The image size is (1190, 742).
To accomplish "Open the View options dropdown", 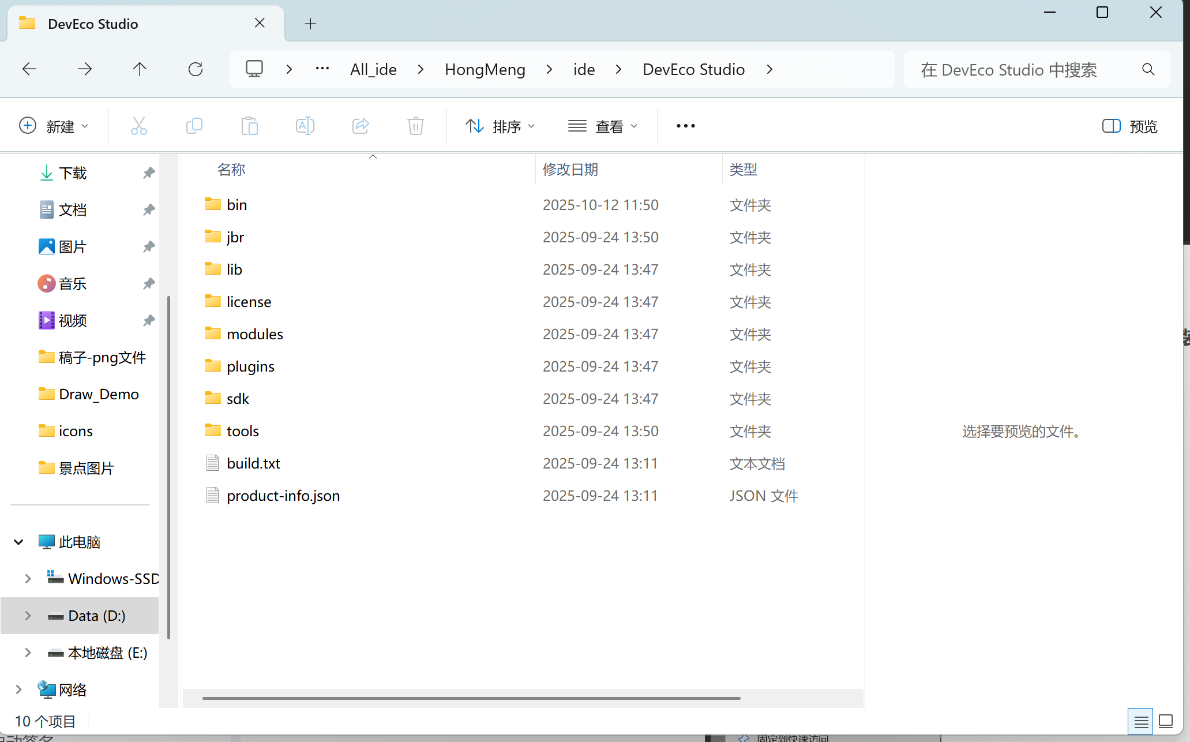I will coord(603,126).
